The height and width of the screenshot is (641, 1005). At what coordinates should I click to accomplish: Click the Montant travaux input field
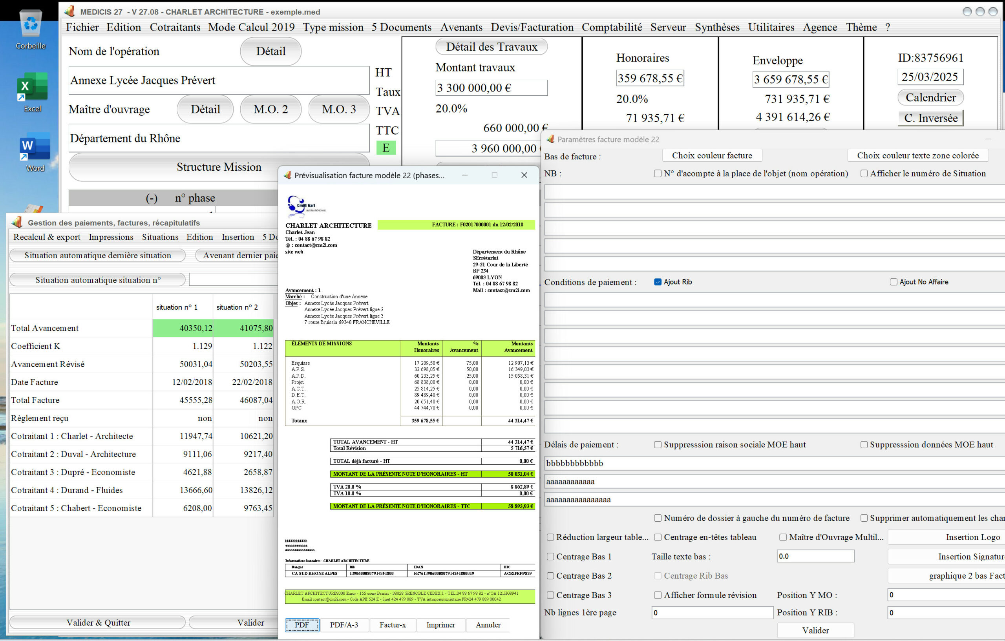click(x=492, y=88)
